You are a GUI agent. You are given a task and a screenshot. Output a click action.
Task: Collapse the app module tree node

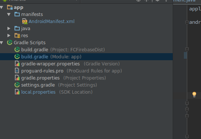(x=1, y=7)
